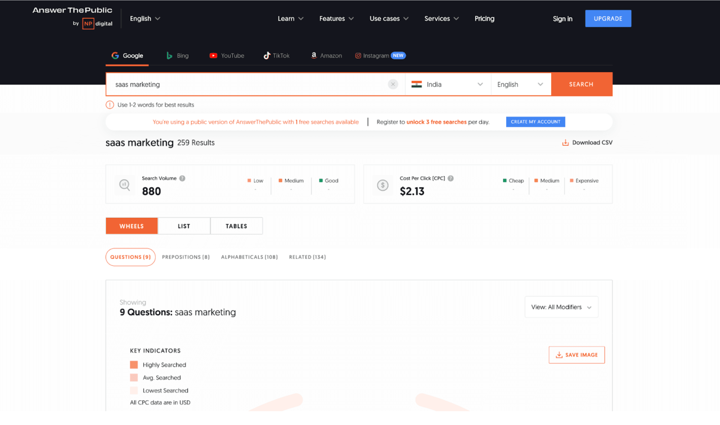Screen dimensions: 720x425
Task: Show the ALPHABETICALS (108) category
Action: pyautogui.click(x=249, y=257)
